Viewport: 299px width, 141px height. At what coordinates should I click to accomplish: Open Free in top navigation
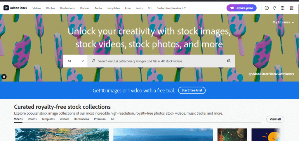click(128, 8)
